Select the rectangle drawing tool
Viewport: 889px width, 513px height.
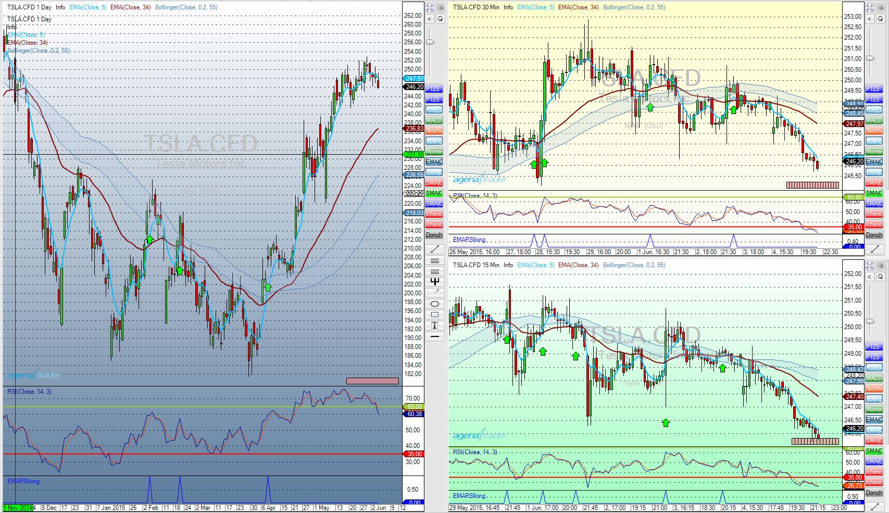click(435, 315)
